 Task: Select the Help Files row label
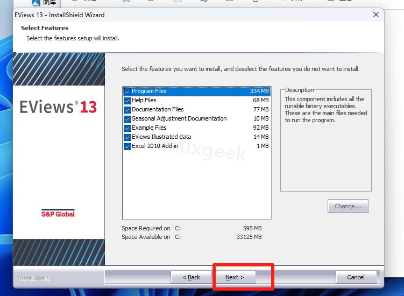[x=144, y=100]
